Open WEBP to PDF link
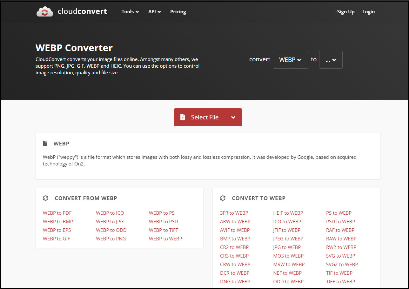409x289 pixels. pos(57,213)
